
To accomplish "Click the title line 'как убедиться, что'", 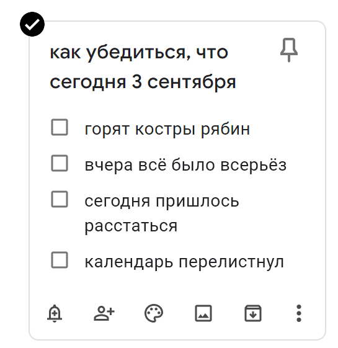I will (139, 53).
